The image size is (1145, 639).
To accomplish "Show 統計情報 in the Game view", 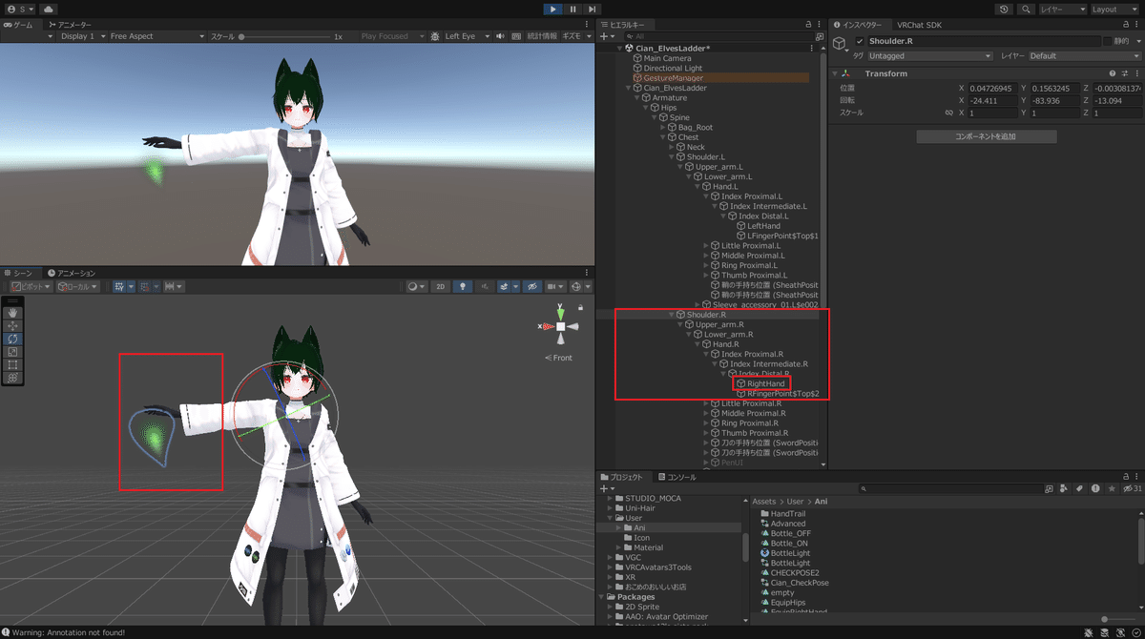I will click(x=542, y=36).
